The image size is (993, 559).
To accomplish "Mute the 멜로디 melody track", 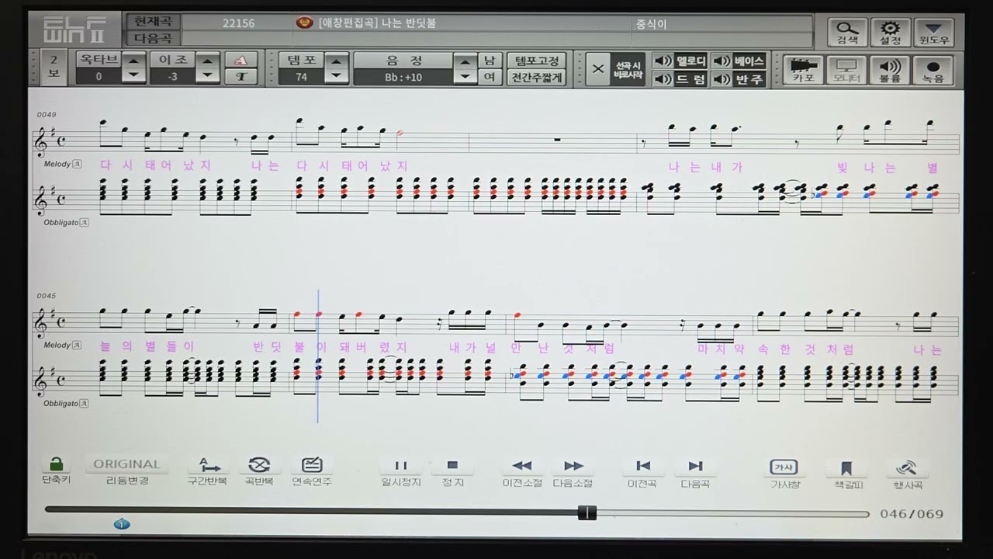I will click(x=680, y=61).
